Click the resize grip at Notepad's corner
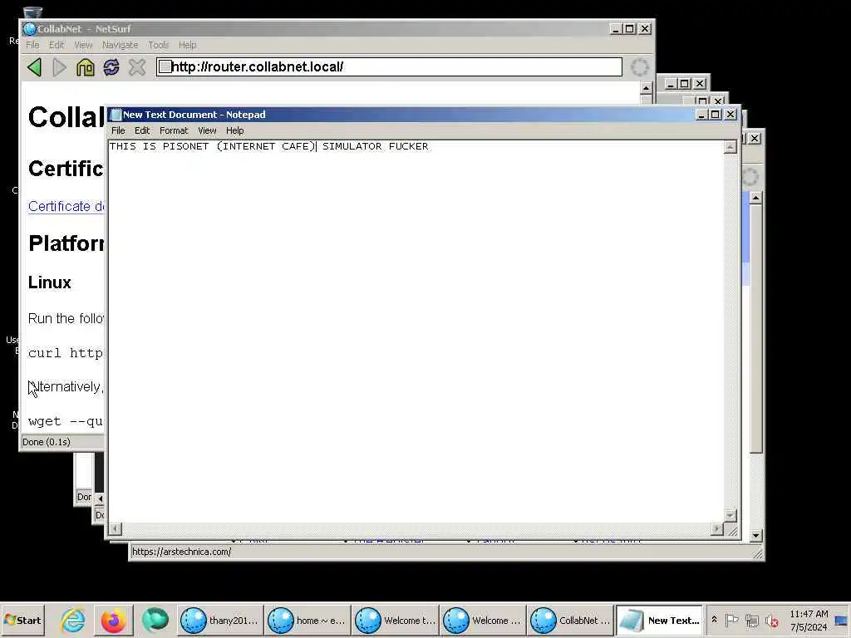 (x=732, y=531)
